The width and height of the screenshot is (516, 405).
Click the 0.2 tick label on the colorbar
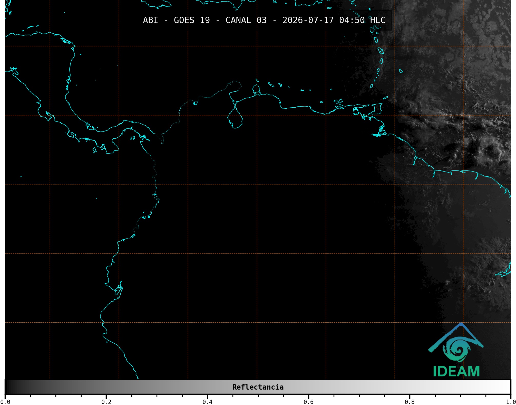106,402
